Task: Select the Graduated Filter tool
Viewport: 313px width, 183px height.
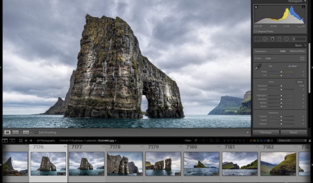Action: [x=279, y=39]
